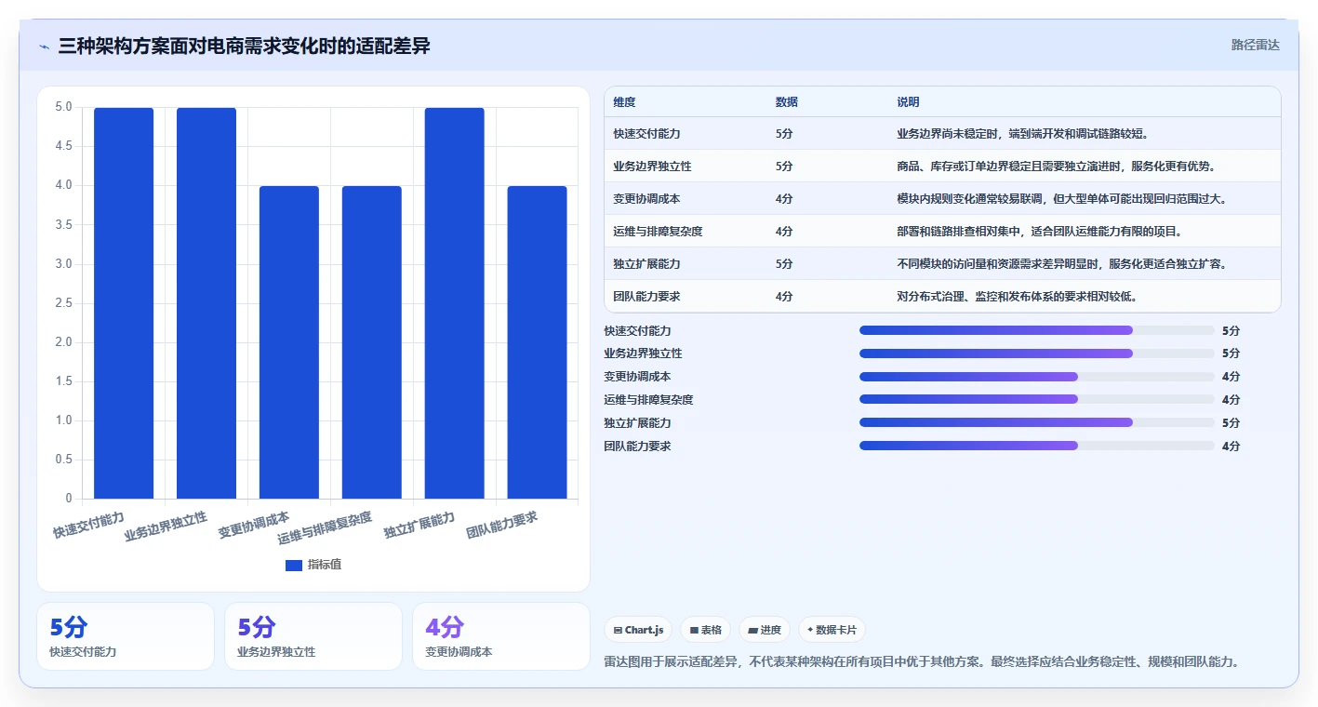1318x707 pixels.
Task: Click the chart bar above 运维与排障复杂度
Action: [372, 342]
